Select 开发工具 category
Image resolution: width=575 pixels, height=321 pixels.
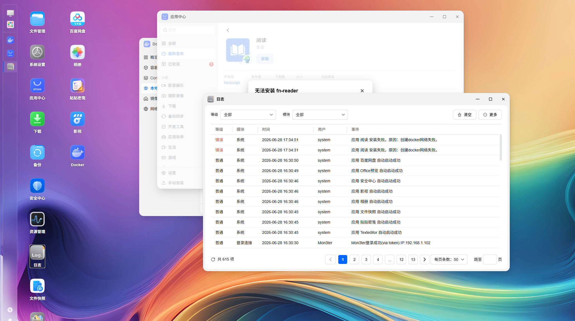click(181, 127)
